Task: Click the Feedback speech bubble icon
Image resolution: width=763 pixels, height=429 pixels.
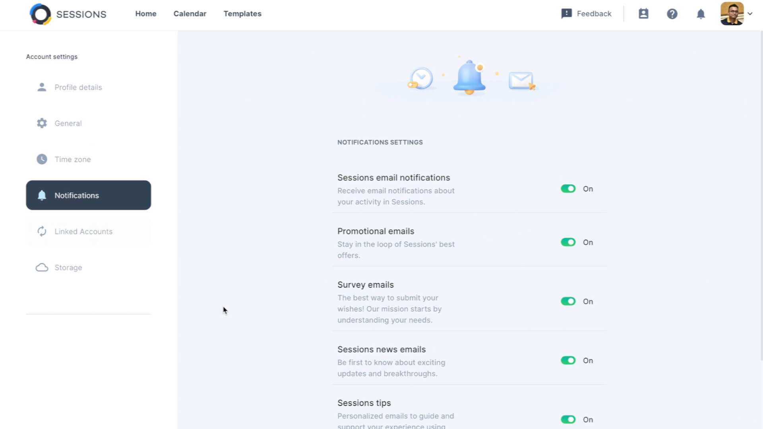Action: 566,14
